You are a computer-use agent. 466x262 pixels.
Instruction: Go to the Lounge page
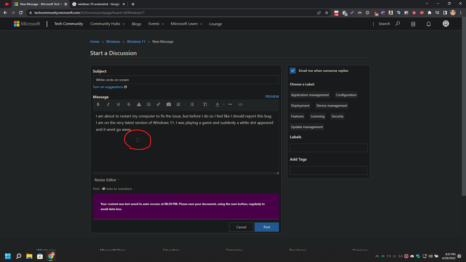216,24
